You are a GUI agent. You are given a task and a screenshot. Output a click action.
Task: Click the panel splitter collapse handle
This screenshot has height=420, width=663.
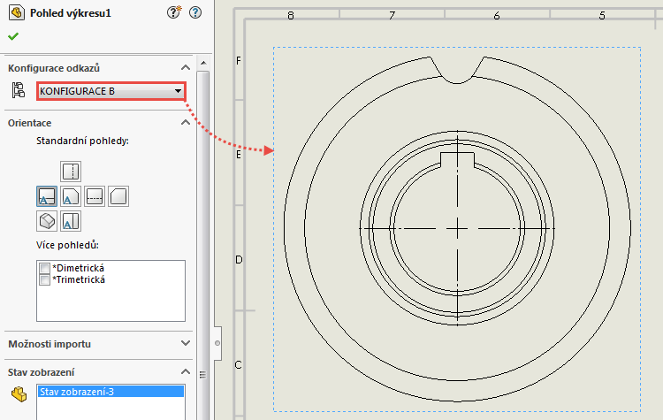coord(217,343)
